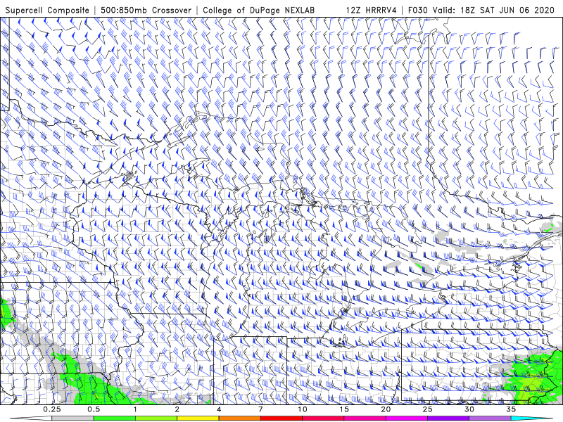
Task: Select the violet 25–30 colorbar segment
Action: click(448, 418)
